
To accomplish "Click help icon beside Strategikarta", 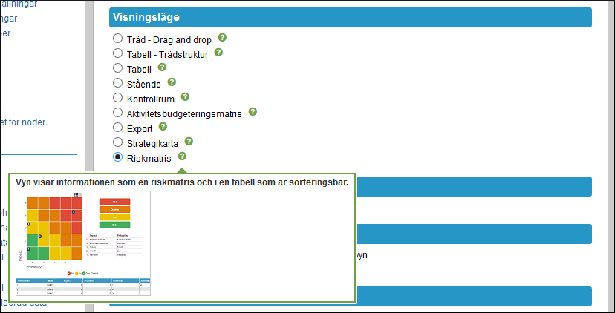I will click(x=189, y=141).
